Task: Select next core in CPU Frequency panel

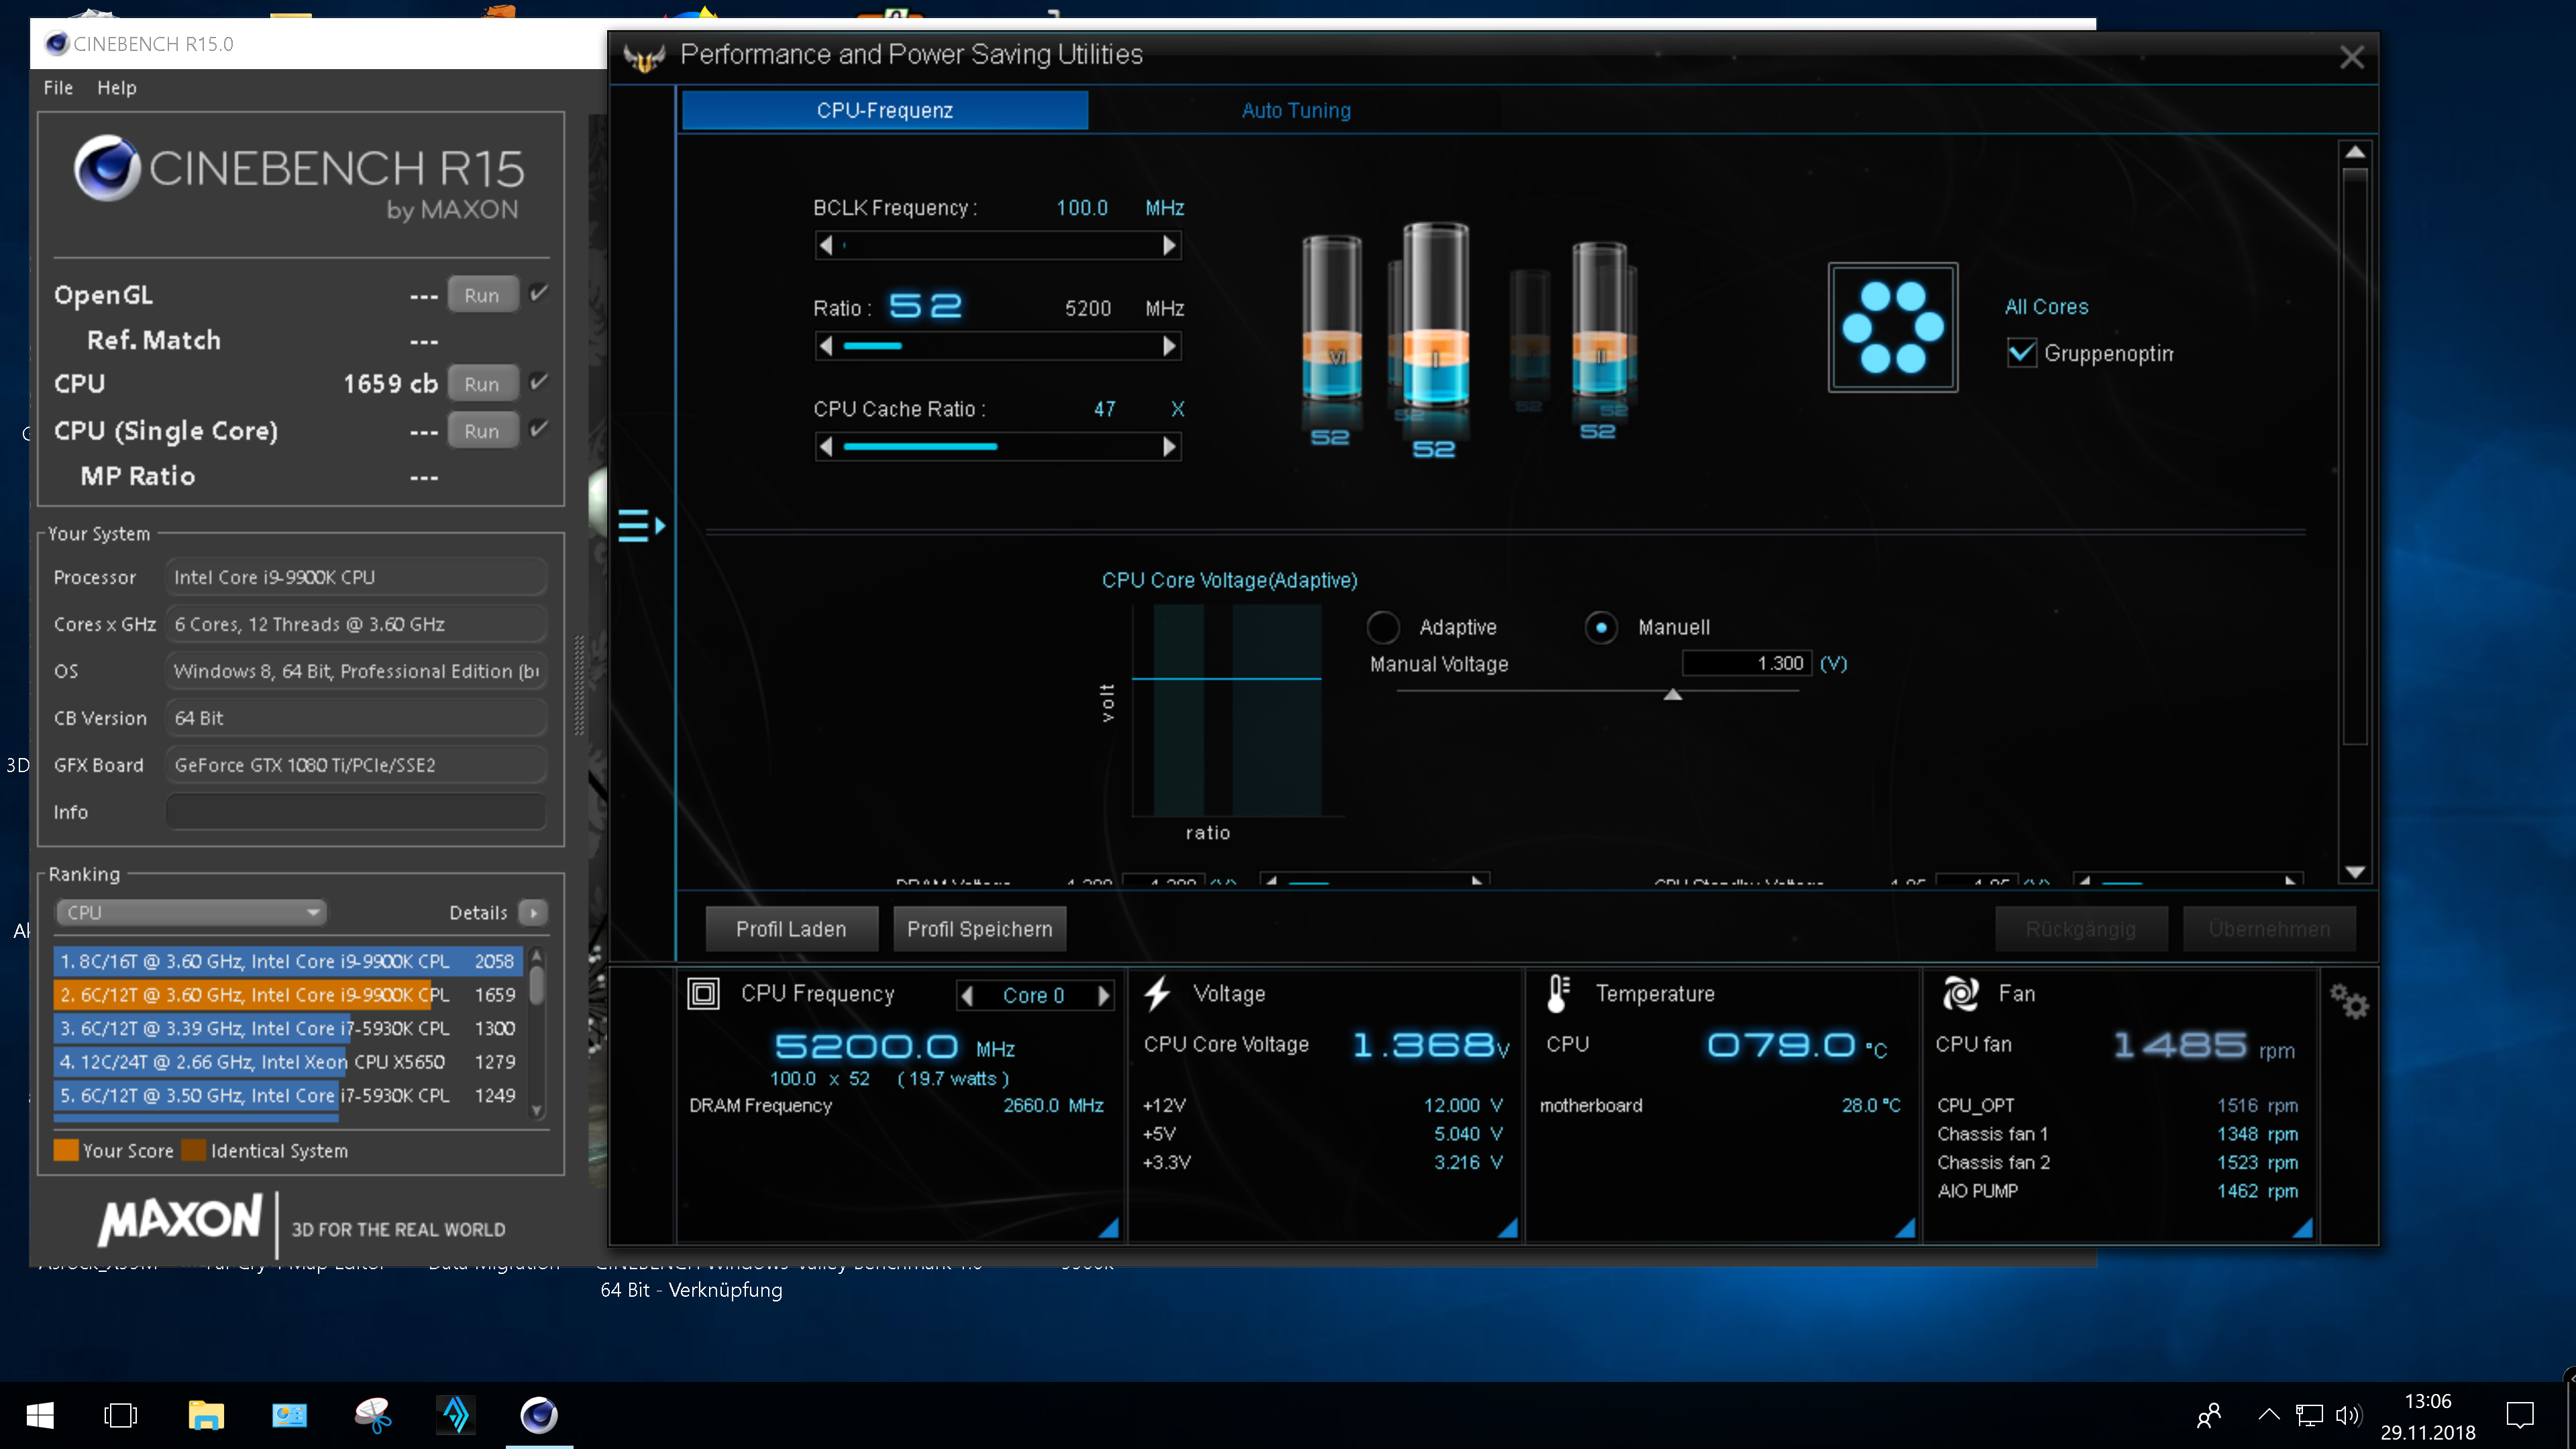Action: pos(1103,995)
